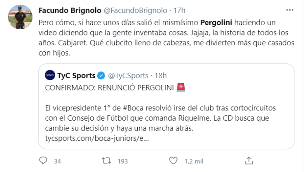Click the TyC Sports verified badge
The height and width of the screenshot is (172, 305).
101,75
